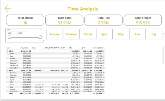Click the Total_Tax card
This screenshot has width=165, height=101.
(x=103, y=20)
